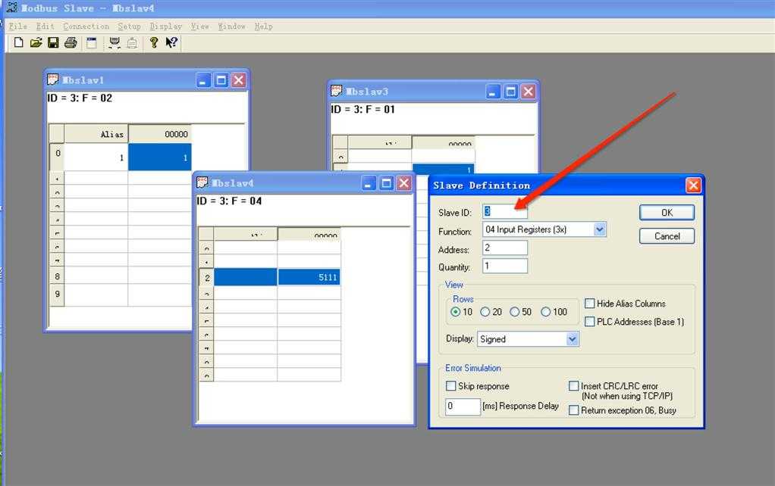The width and height of the screenshot is (775, 486).
Task: Click OK in Slave Definition dialog
Action: point(667,213)
